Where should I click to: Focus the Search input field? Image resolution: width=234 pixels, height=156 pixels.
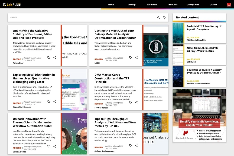[82, 18]
